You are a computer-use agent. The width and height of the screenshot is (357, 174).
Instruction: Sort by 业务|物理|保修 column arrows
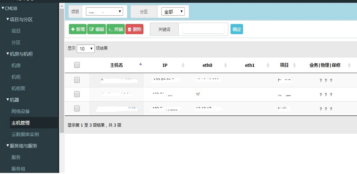(349, 65)
